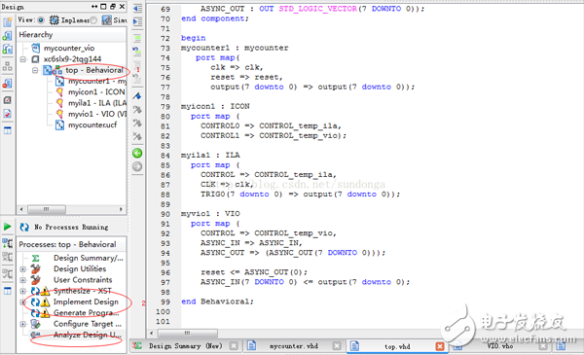
Task: Select the myicon1 - ICON core
Action: point(96,92)
